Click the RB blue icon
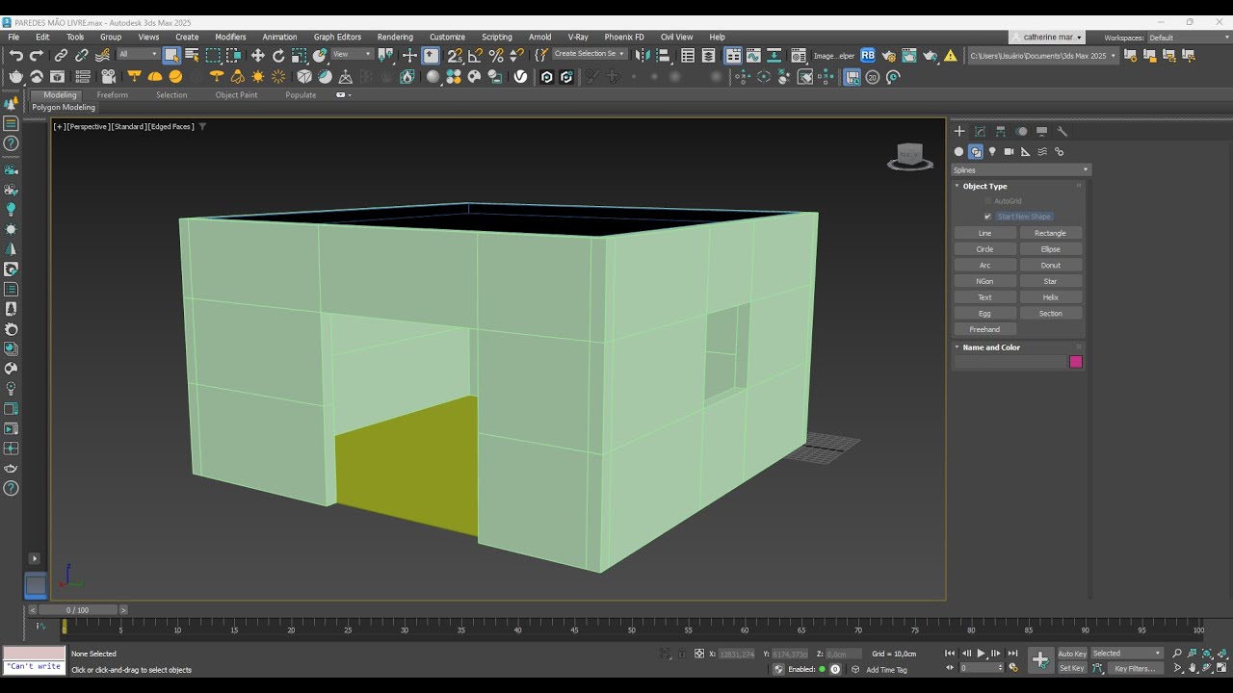The width and height of the screenshot is (1233, 693). pyautogui.click(x=868, y=55)
